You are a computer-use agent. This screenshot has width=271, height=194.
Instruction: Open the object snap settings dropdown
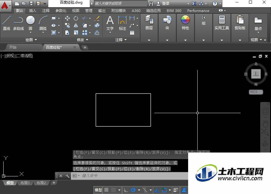170,190
